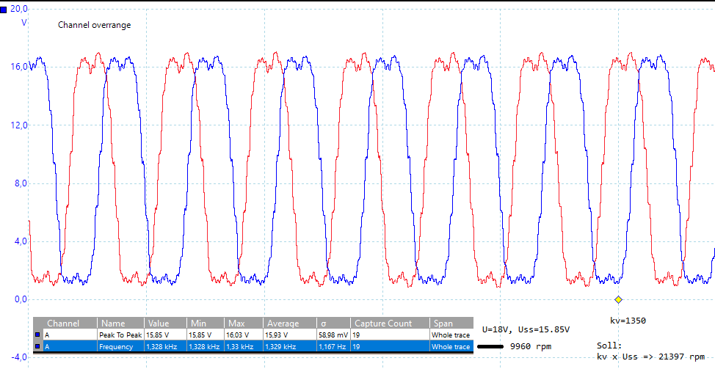Image resolution: width=715 pixels, height=369 pixels.
Task: Click the 20,0 axis label
Action: click(18, 9)
